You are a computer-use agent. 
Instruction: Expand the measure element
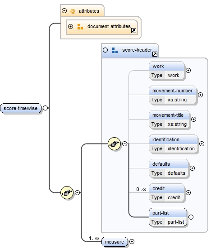132,242
